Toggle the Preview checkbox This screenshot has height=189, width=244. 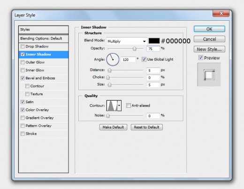click(x=201, y=58)
